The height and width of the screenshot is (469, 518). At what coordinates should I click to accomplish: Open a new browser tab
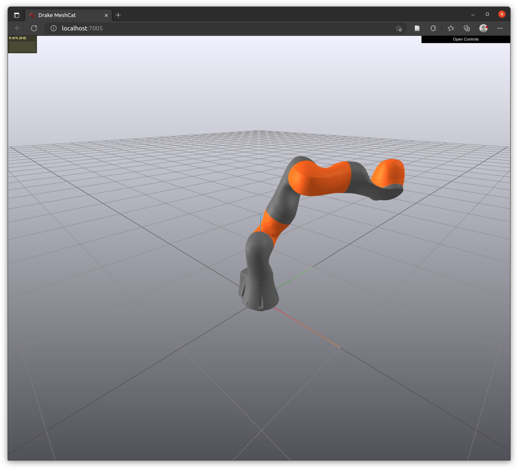[118, 15]
